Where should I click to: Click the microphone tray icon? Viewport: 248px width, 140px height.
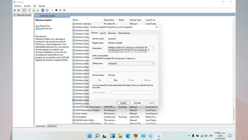point(193,136)
